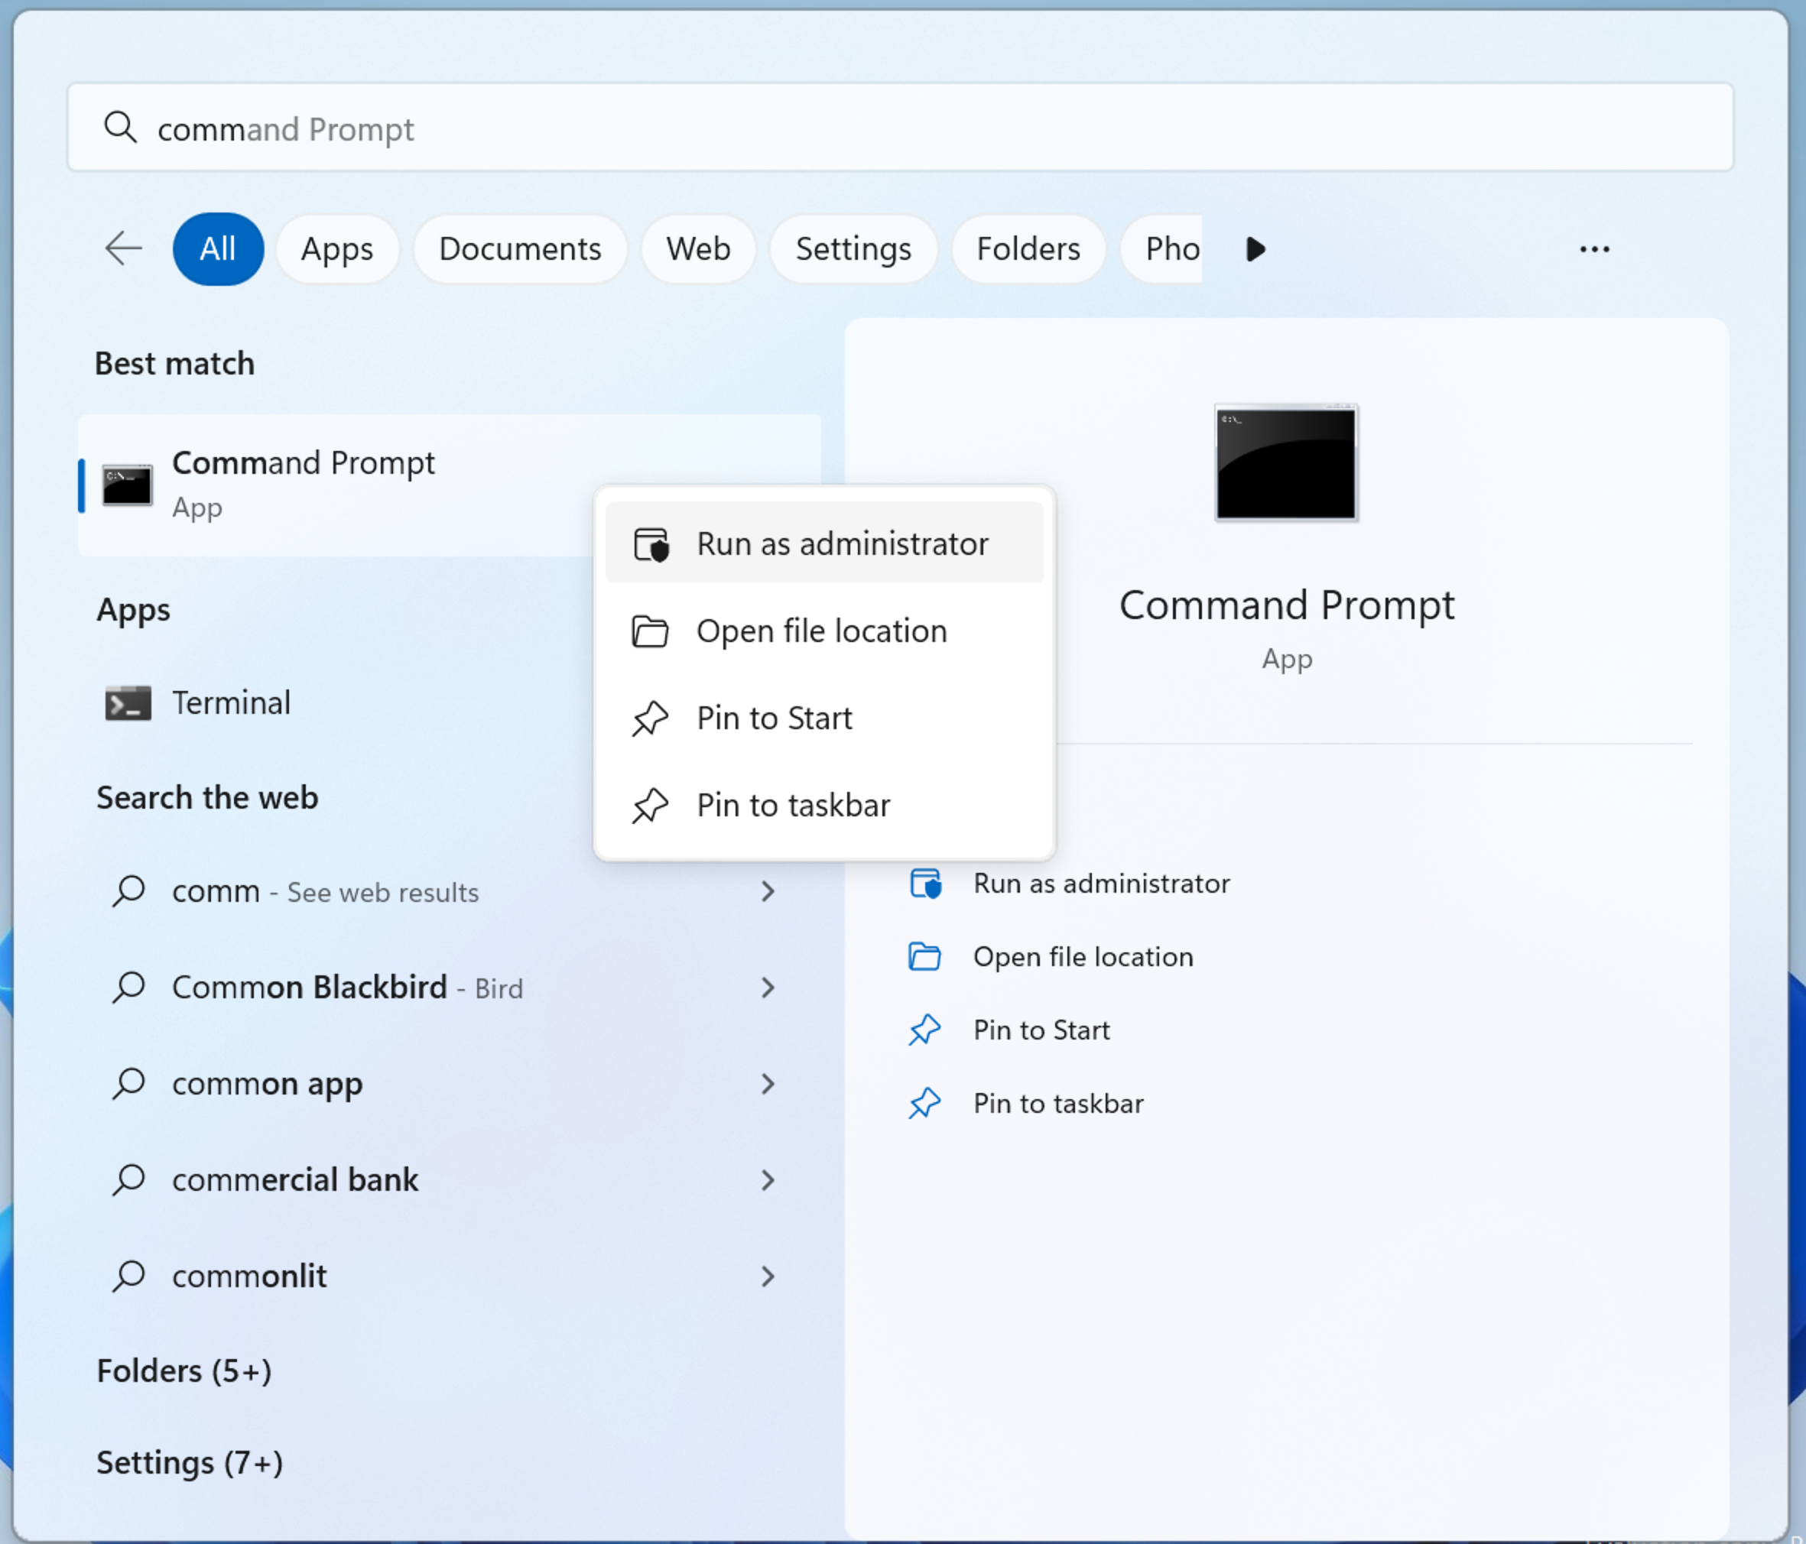Choose Open file location from the context menu
1806x1544 pixels.
tap(821, 631)
